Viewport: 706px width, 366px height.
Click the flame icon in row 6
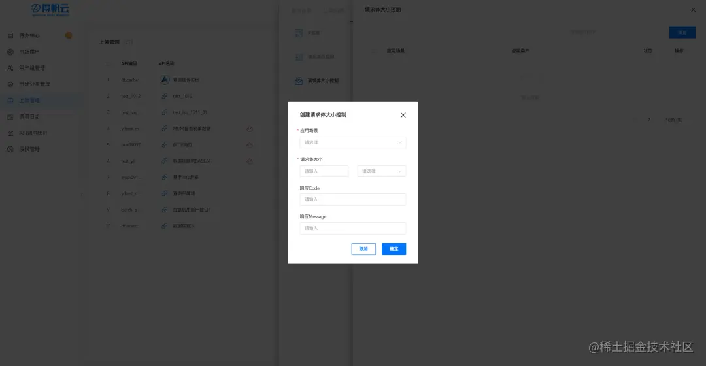[x=250, y=161]
